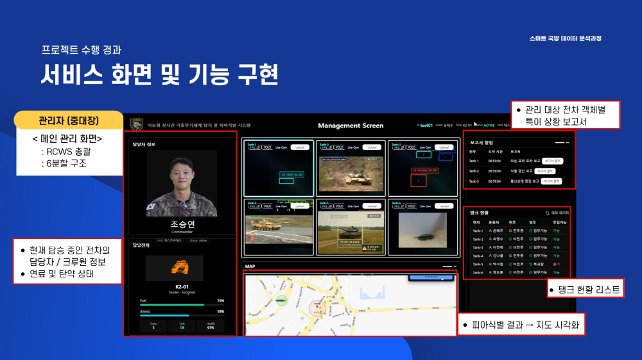The width and height of the screenshot is (642, 360).
Task: Select Live Cam on Tank-3 feed
Action: coord(425,147)
